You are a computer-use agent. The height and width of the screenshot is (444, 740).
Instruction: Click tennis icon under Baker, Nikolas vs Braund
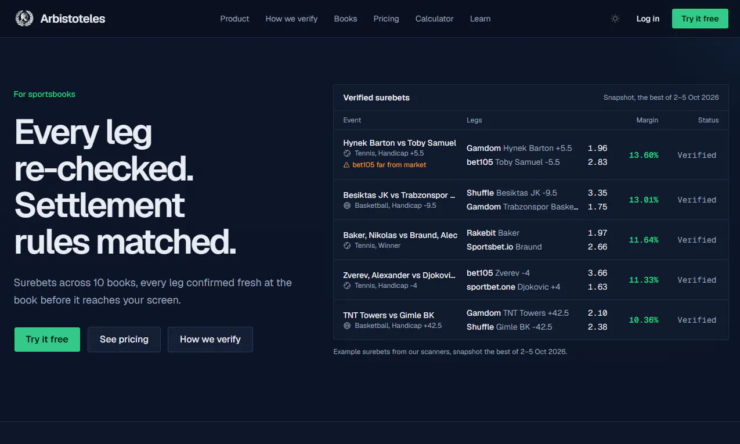point(347,246)
